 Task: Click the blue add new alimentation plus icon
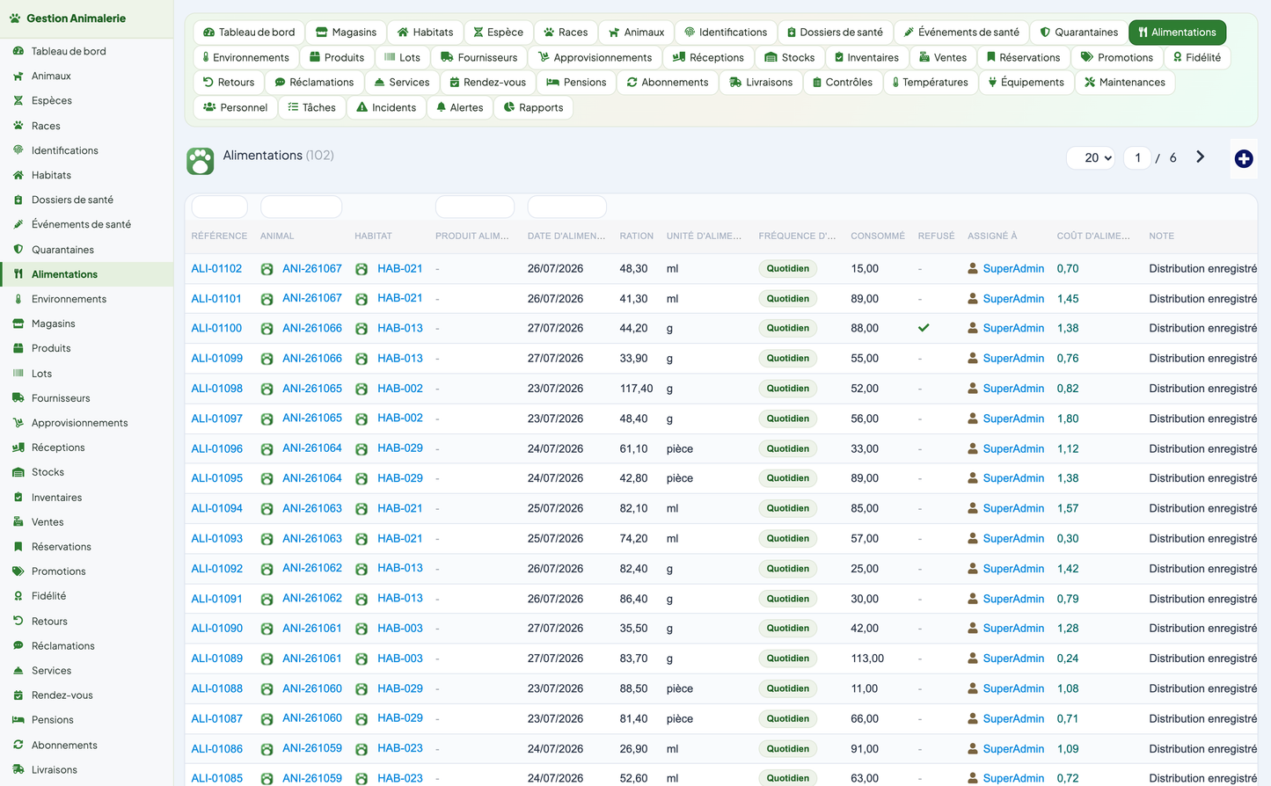click(x=1243, y=158)
